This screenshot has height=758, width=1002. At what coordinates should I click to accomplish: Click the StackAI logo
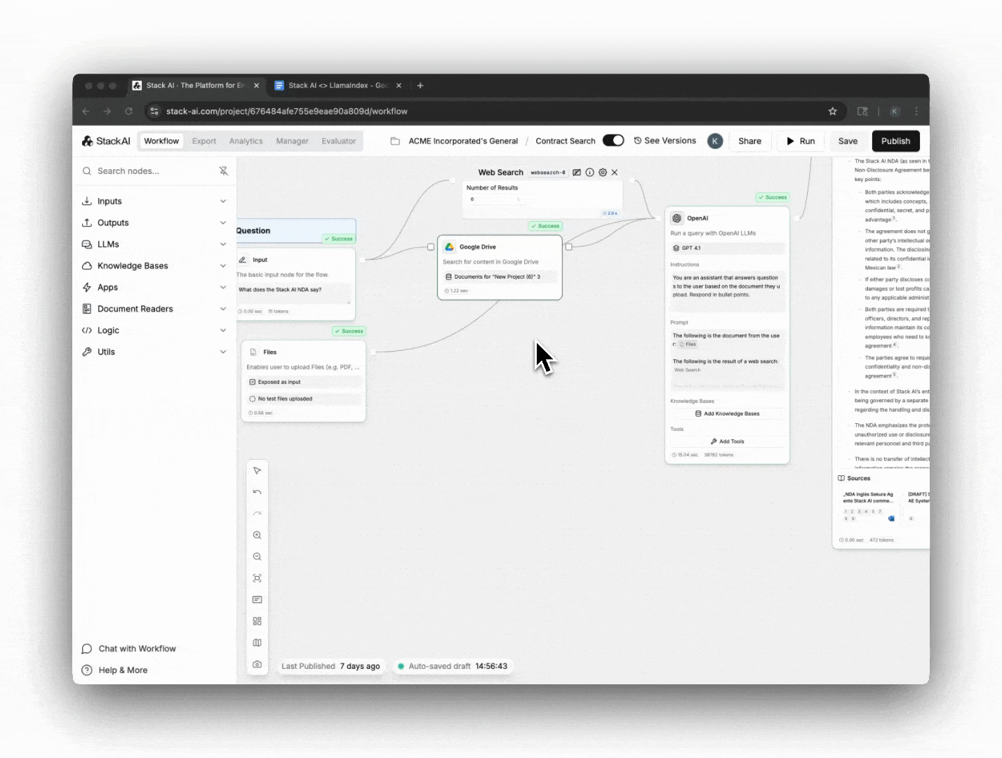tap(107, 141)
